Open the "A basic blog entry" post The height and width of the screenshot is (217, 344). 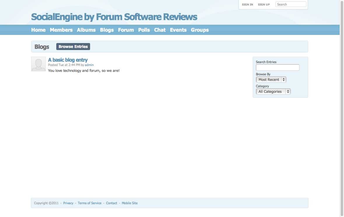click(68, 60)
